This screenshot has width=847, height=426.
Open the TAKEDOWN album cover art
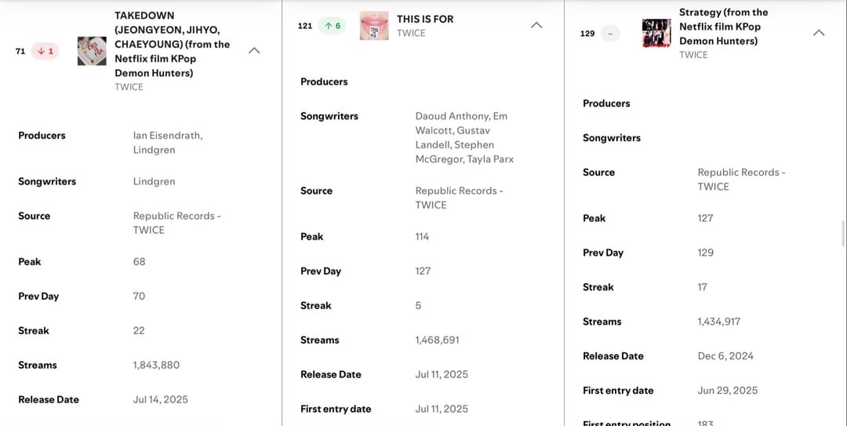pyautogui.click(x=92, y=51)
